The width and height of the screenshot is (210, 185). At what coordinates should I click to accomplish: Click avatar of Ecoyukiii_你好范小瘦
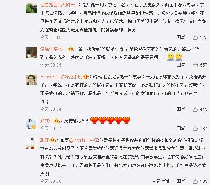[x=31, y=80]
